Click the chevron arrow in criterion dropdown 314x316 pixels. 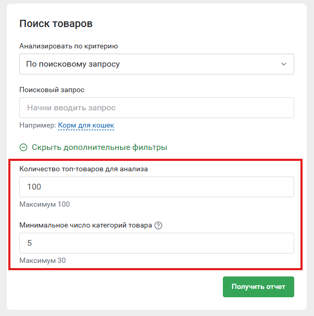pyautogui.click(x=284, y=64)
